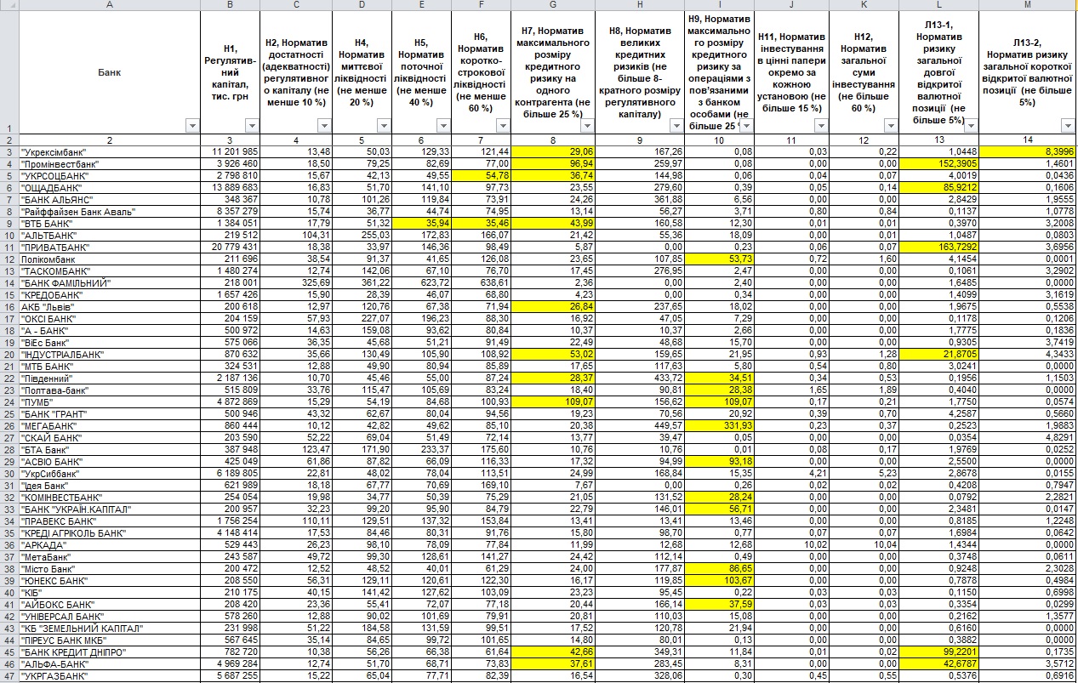Select the "Промінвестбанк" bank name cell
This screenshot has height=683, width=1078.
click(110, 163)
